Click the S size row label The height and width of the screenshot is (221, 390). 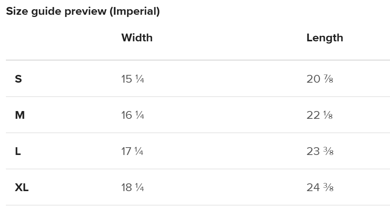point(18,79)
